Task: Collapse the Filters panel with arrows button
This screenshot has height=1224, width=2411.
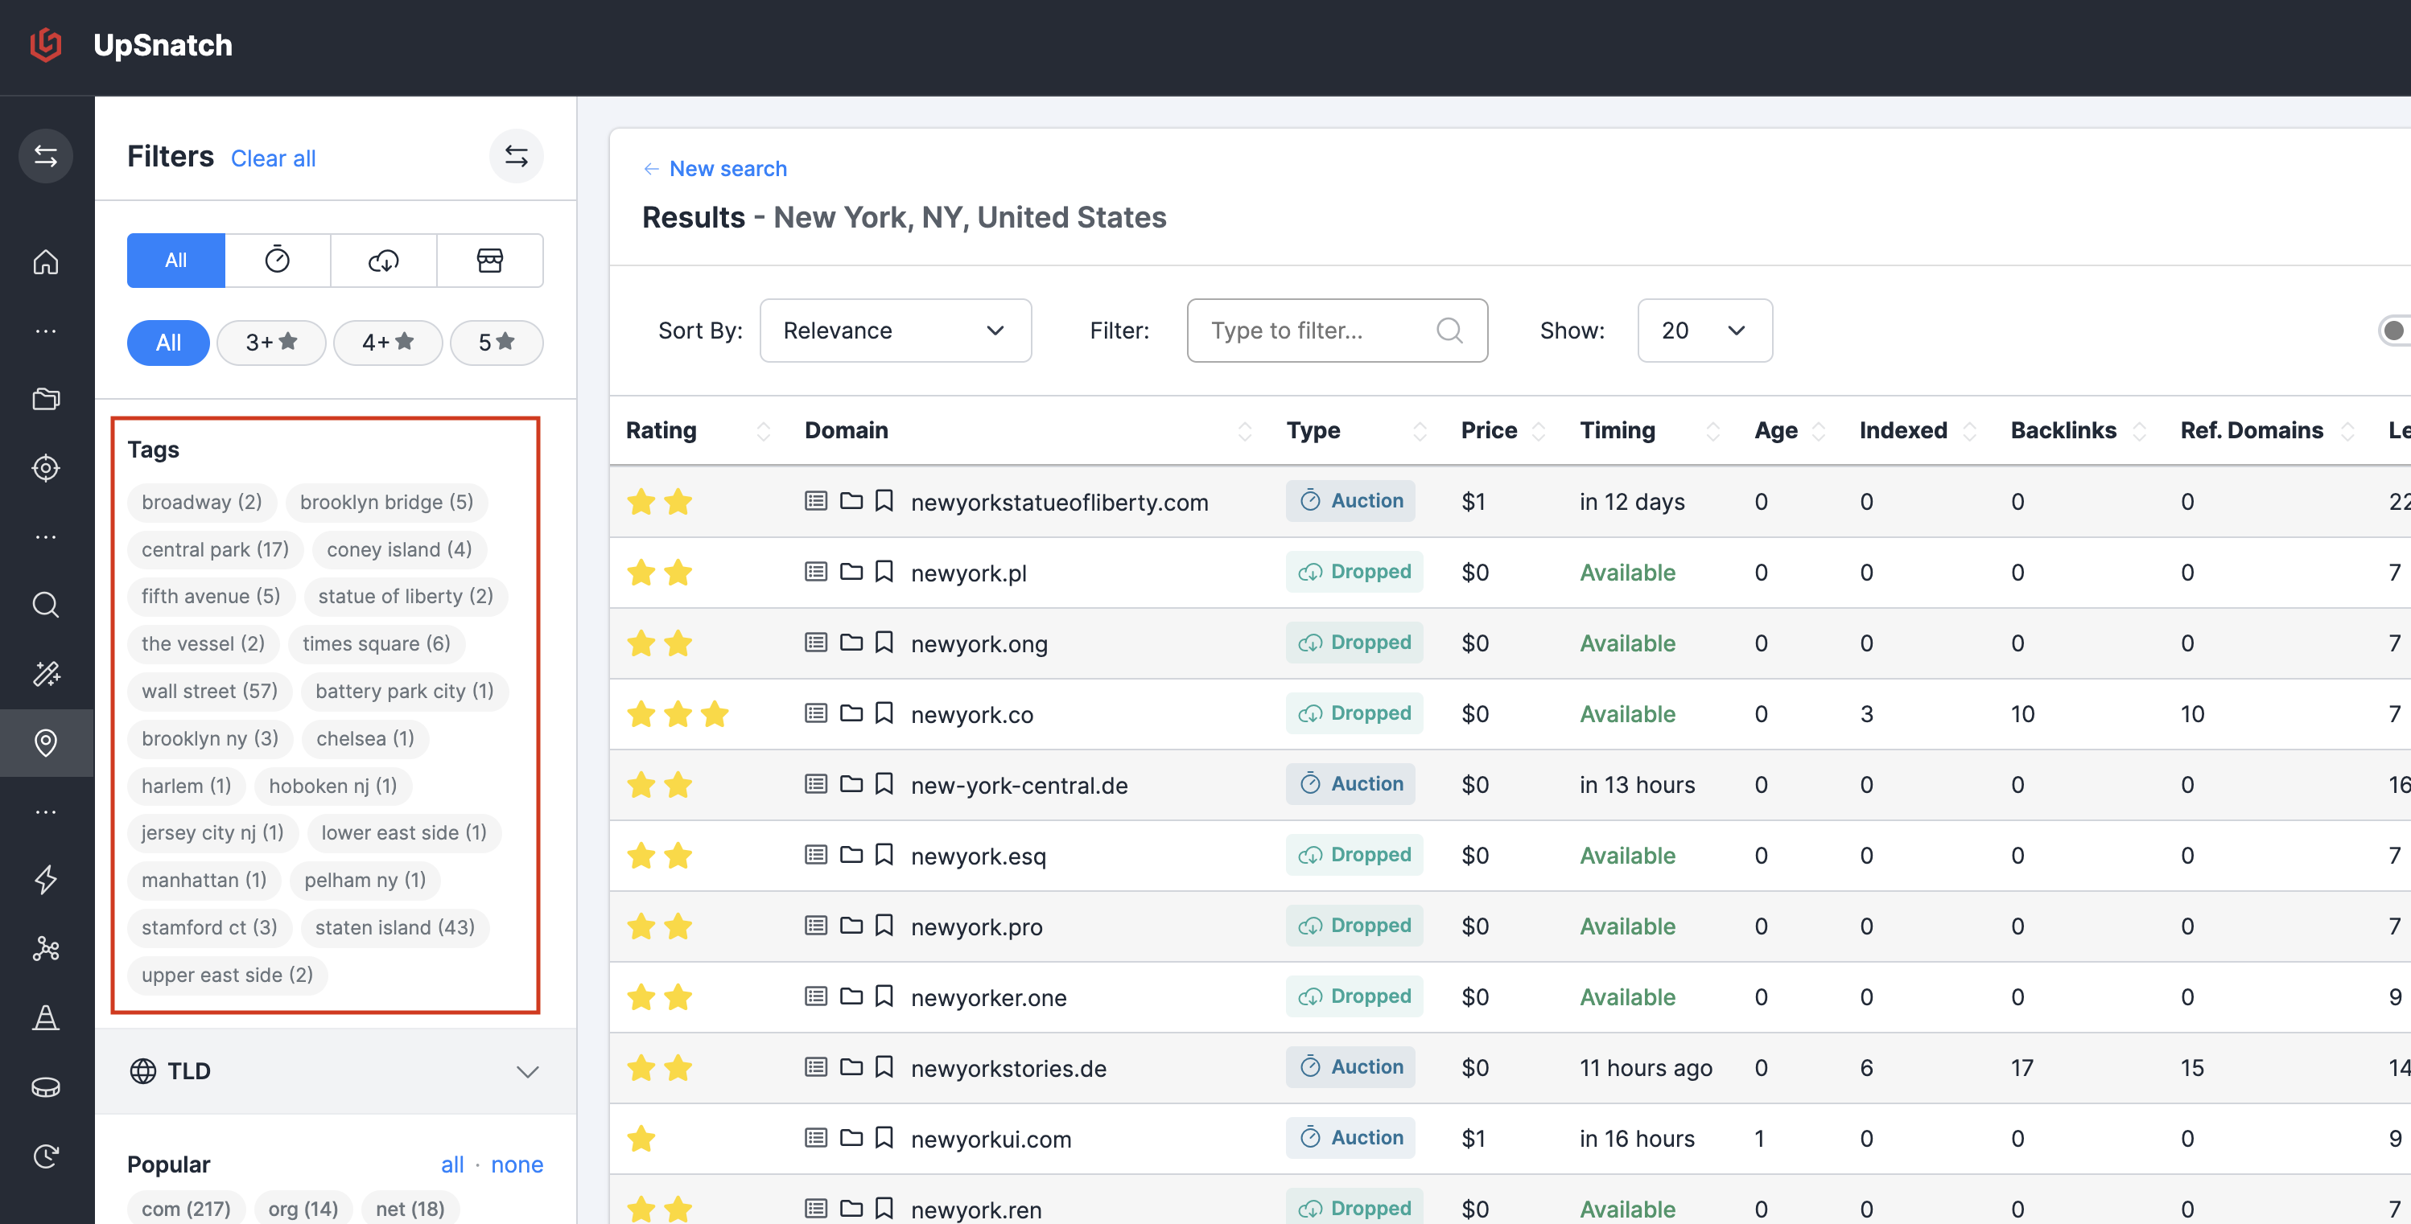Action: 516,156
